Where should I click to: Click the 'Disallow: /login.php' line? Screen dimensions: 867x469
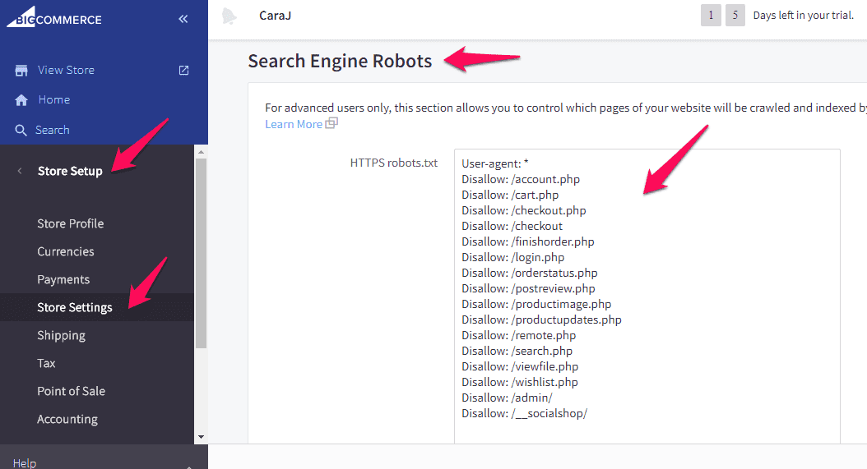point(513,257)
